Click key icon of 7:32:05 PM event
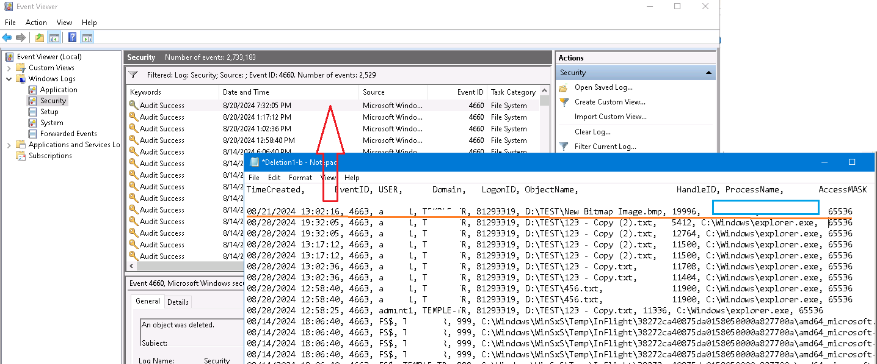 [133, 105]
